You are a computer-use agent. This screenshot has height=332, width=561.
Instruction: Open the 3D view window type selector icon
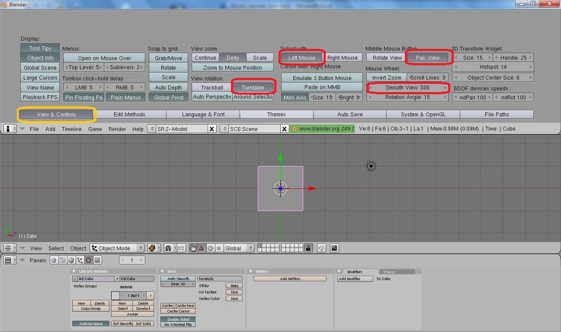(10, 248)
